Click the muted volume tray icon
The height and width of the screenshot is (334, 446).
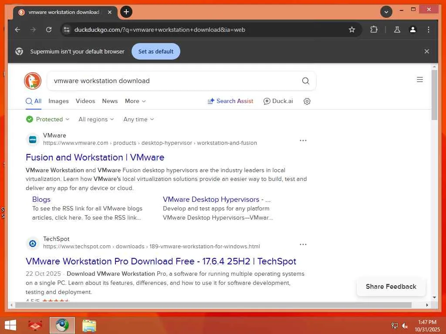point(405,326)
